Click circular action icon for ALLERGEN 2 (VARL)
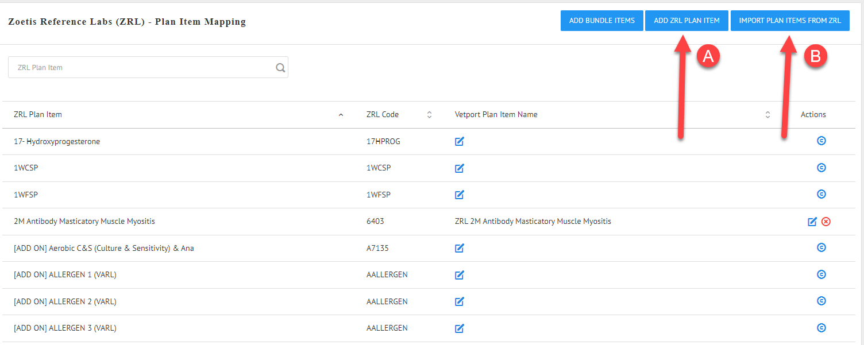Image resolution: width=864 pixels, height=345 pixels. (821, 301)
